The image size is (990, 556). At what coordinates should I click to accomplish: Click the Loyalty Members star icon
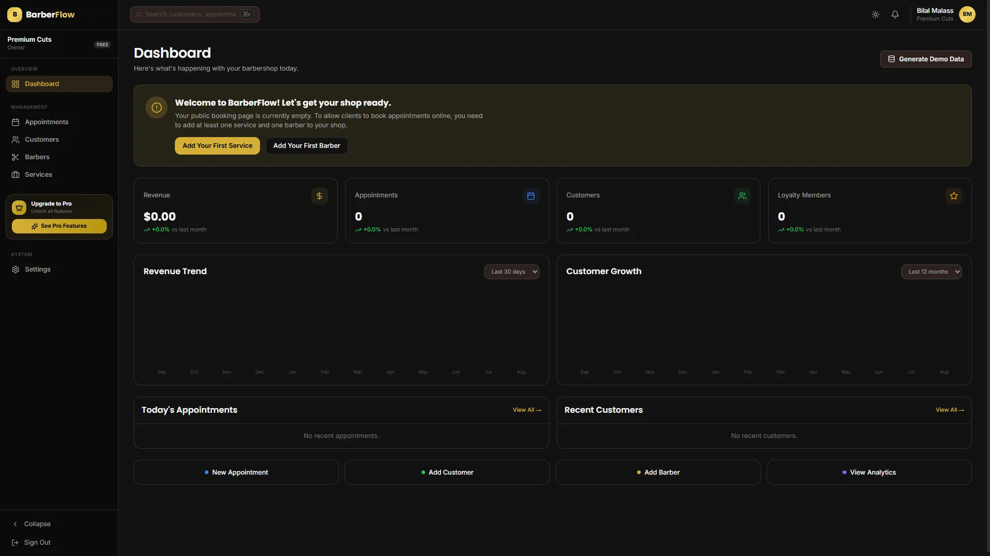pos(954,196)
